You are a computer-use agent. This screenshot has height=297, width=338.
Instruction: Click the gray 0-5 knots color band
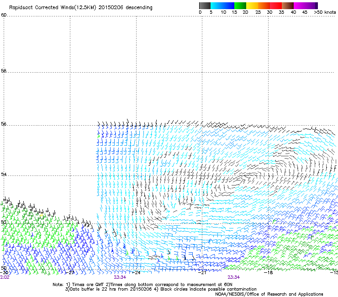coord(205,5)
